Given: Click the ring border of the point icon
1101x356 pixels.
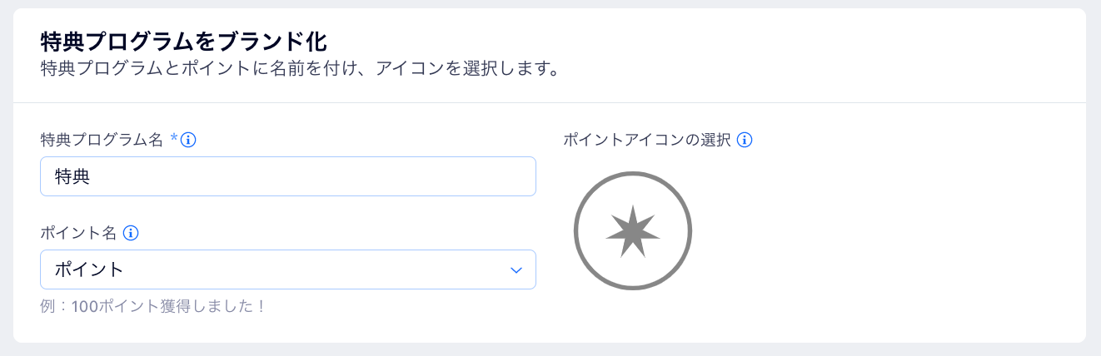Looking at the screenshot, I should pyautogui.click(x=633, y=174).
